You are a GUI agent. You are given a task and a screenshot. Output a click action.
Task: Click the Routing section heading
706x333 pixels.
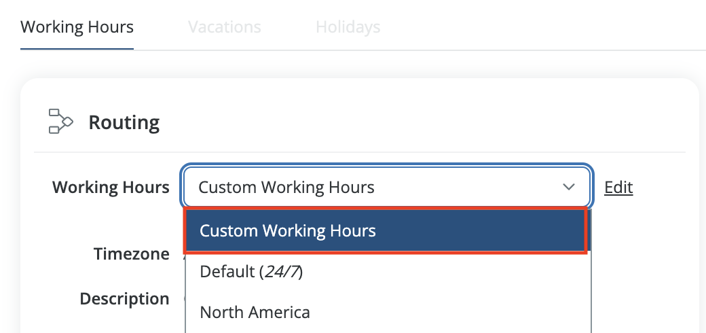pos(124,123)
